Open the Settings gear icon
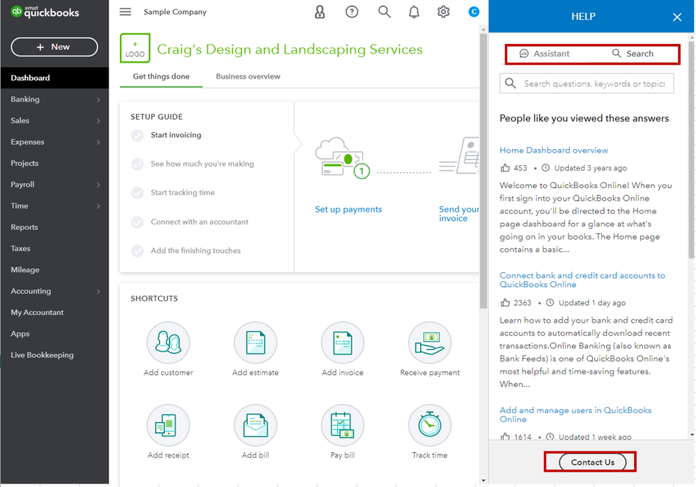Screen dimensions: 696x487 (443, 12)
